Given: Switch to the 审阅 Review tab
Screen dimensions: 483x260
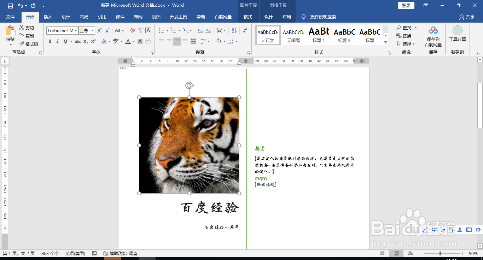Looking at the screenshot, I should pyautogui.click(x=138, y=17).
